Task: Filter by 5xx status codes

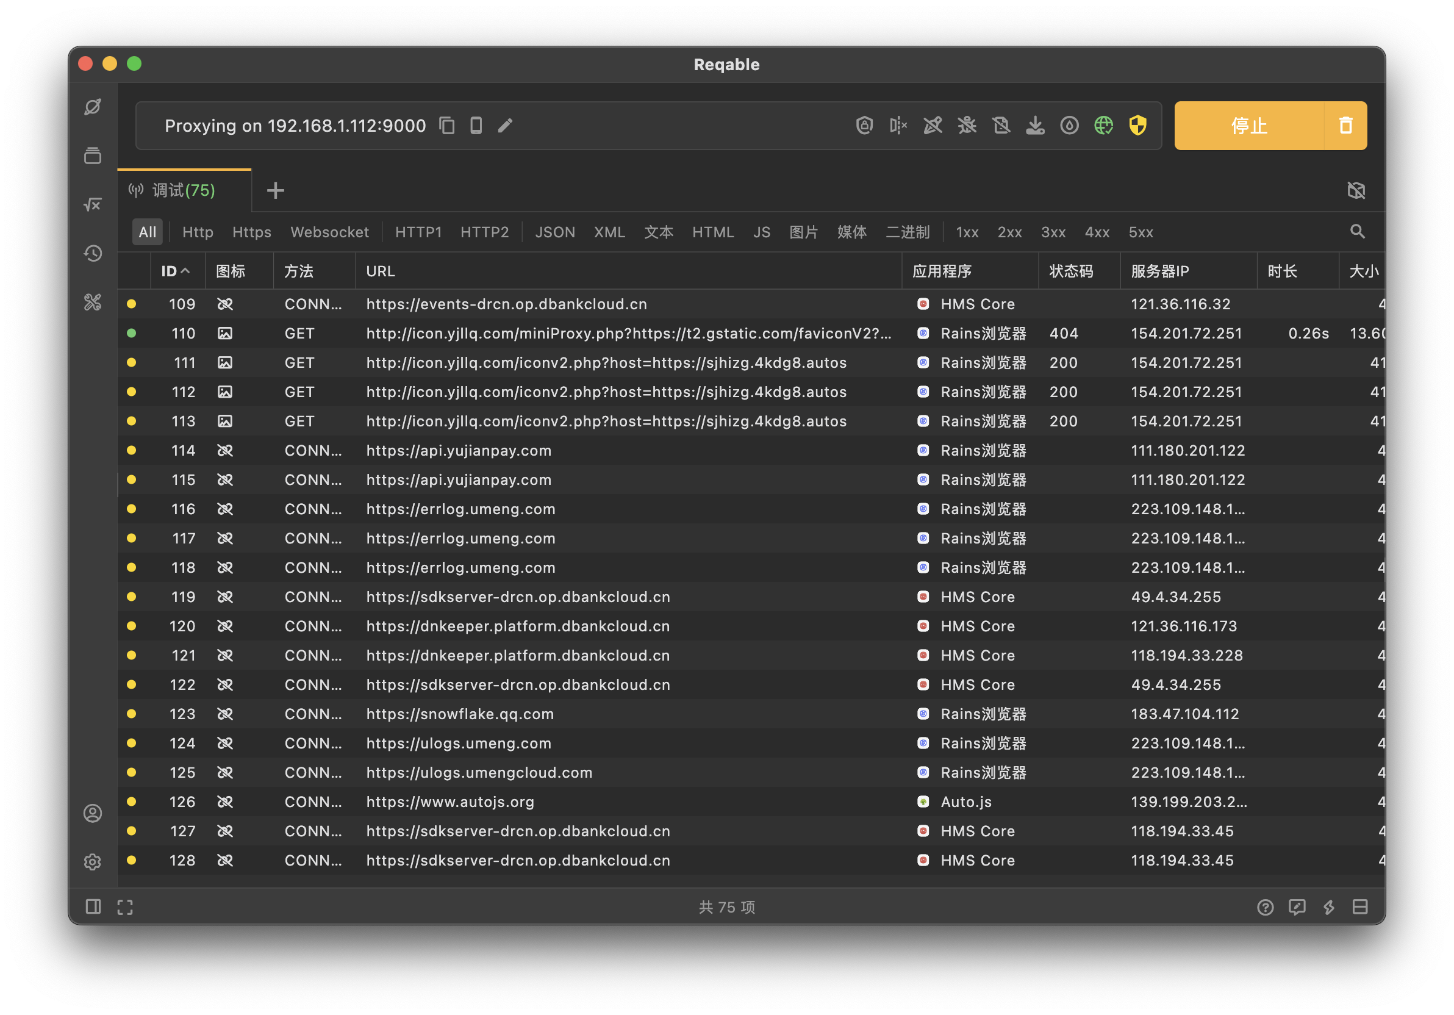Action: pos(1141,232)
